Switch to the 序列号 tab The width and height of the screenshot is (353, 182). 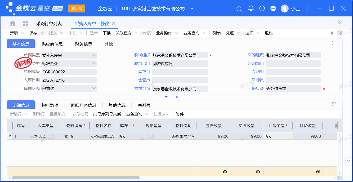click(144, 105)
